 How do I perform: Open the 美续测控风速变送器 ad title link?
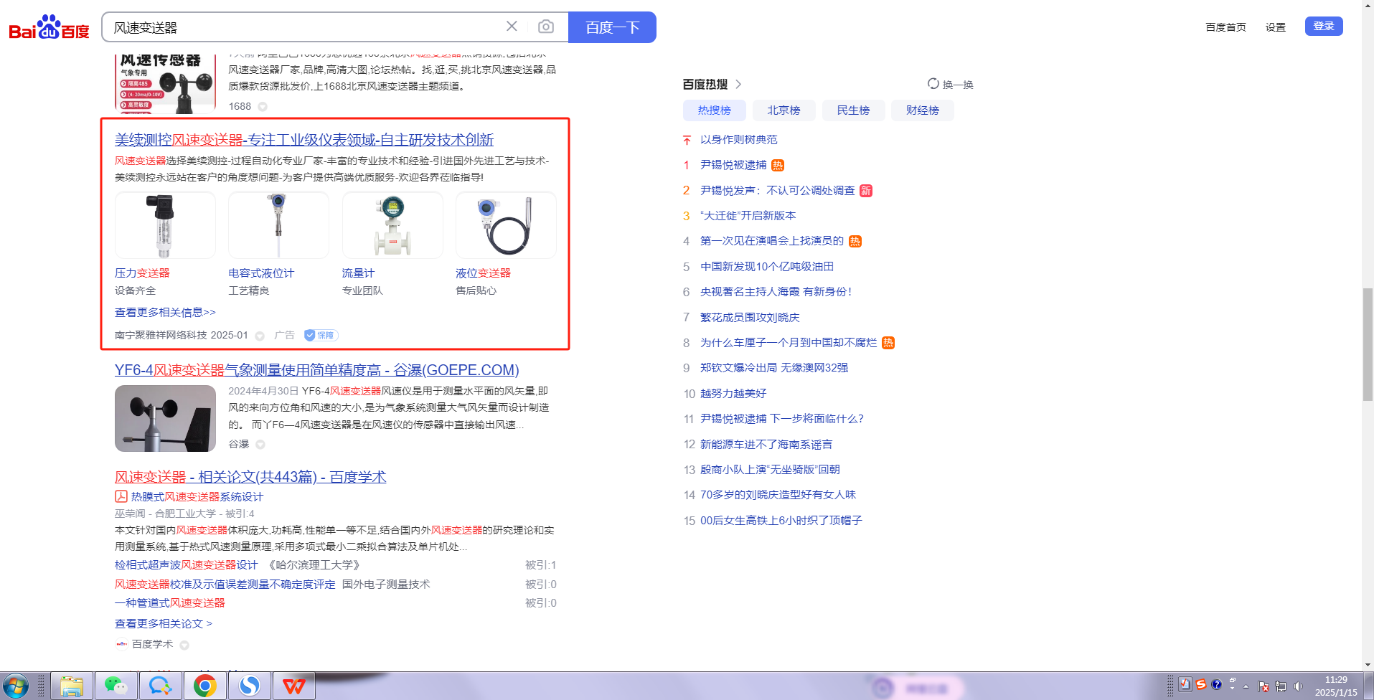(x=304, y=140)
